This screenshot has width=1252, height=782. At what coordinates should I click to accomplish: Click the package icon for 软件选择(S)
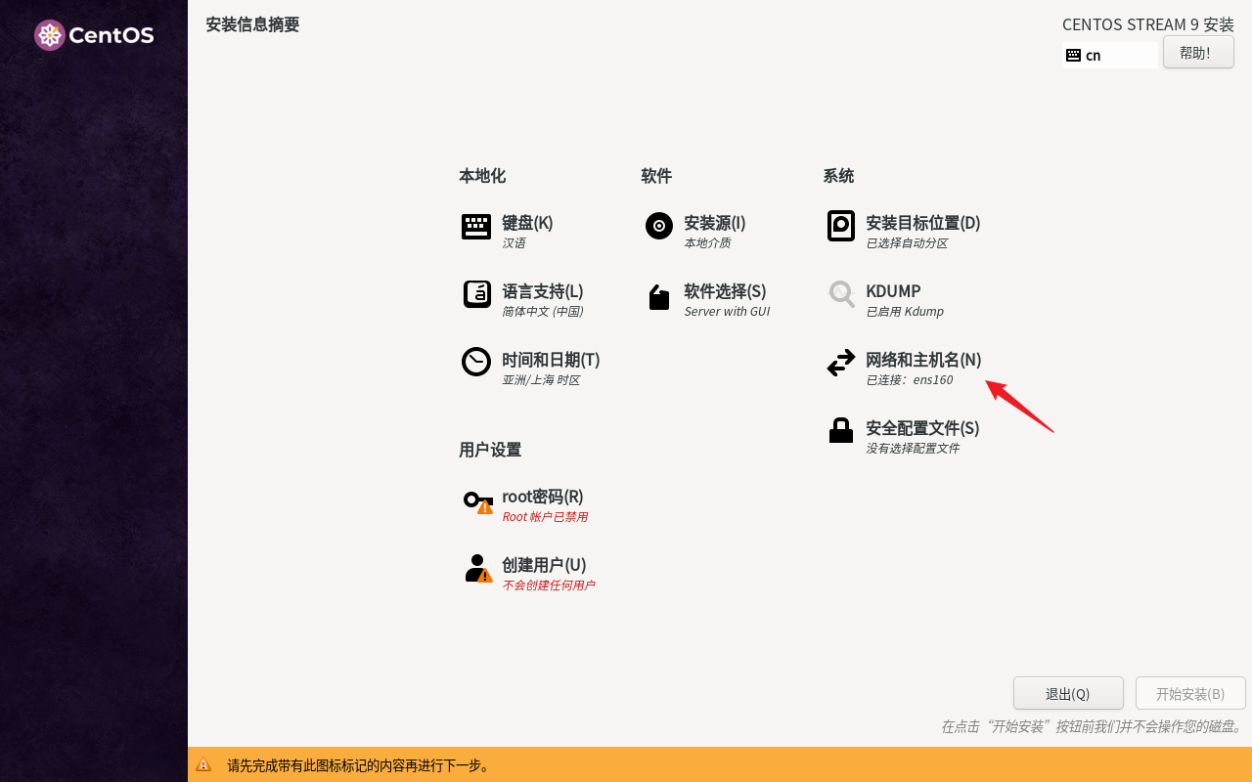click(658, 296)
